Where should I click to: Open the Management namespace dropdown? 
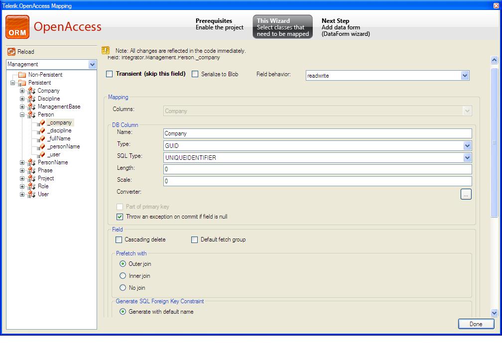92,64
